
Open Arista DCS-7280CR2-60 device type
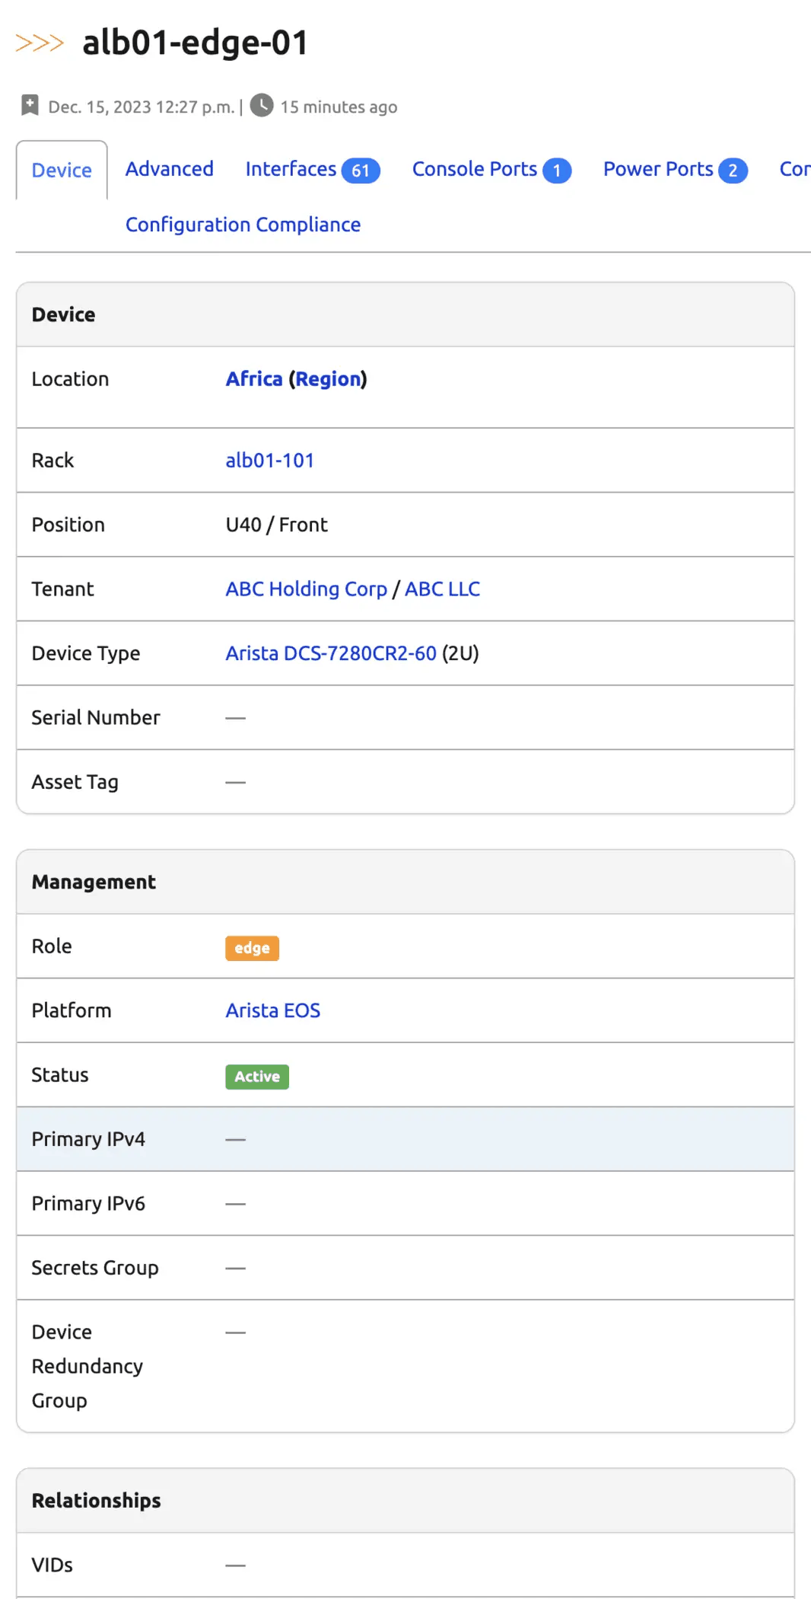pos(331,653)
